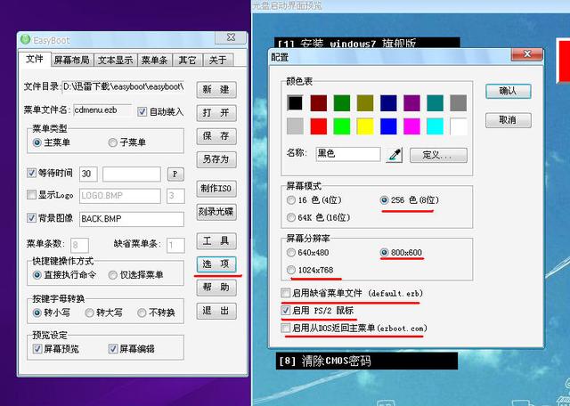
Task: Click the 等待时间 value field showing 30
Action: pyautogui.click(x=88, y=175)
